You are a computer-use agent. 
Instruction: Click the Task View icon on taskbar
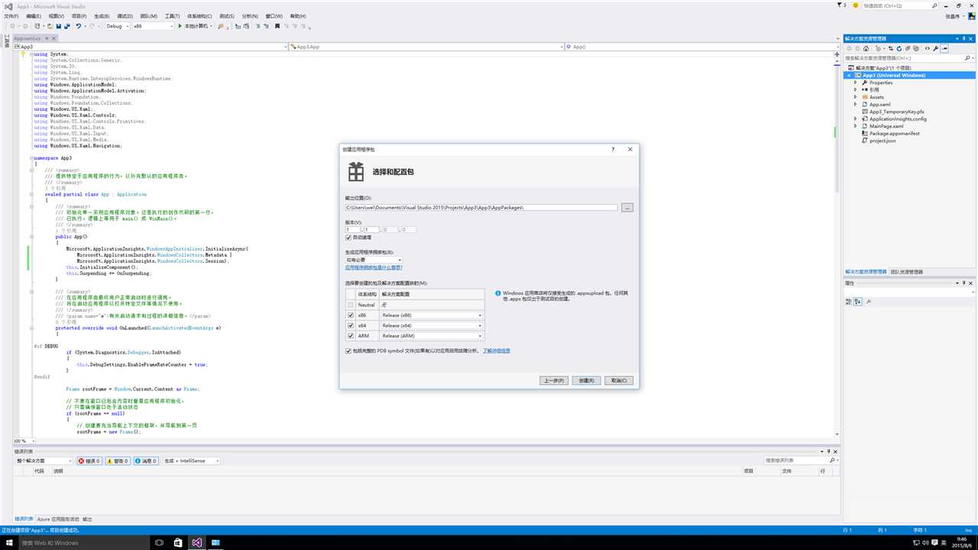[159, 542]
